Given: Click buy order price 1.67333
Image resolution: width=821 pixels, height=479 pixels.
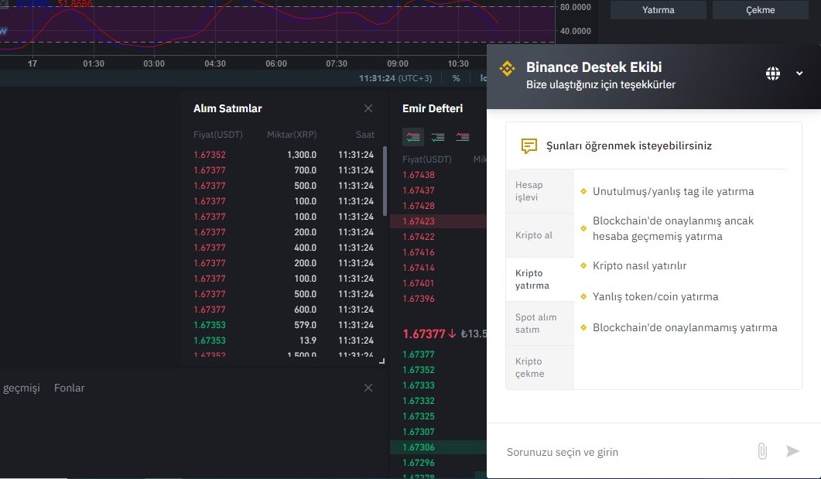Looking at the screenshot, I should click(x=419, y=385).
